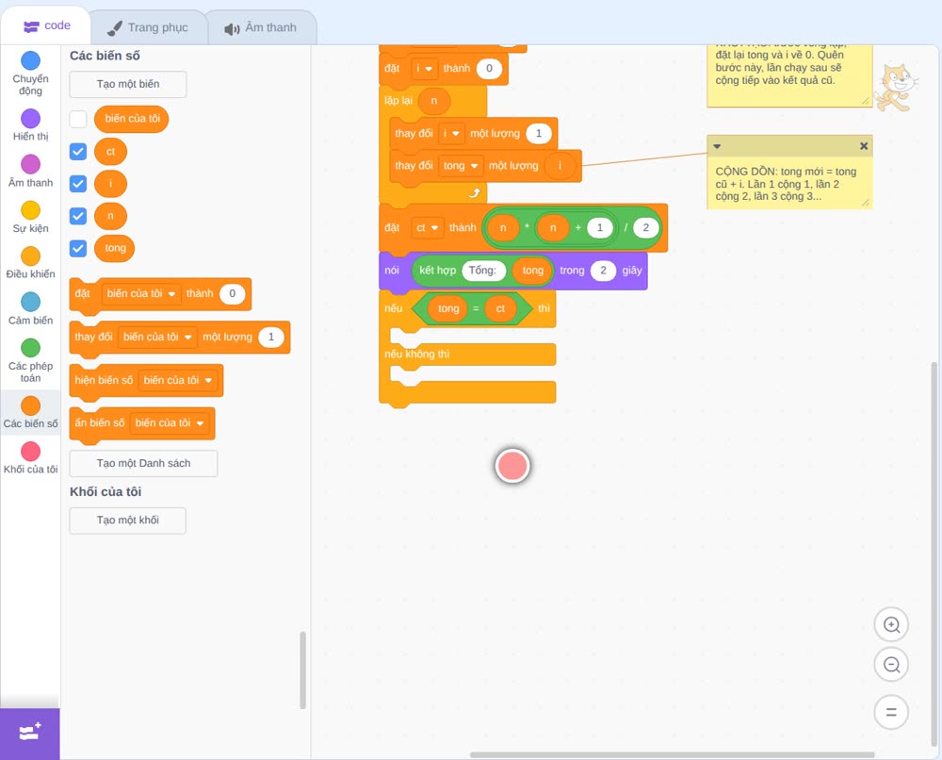Viewport: 942px width, 760px height.
Task: Zoom out of the workspace
Action: coord(891,665)
